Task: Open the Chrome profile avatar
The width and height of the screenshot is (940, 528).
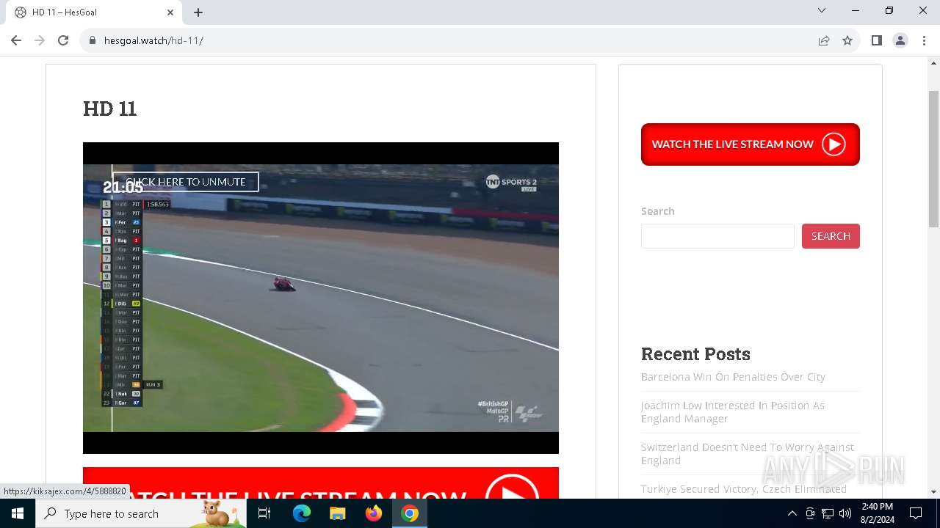Action: 900,40
